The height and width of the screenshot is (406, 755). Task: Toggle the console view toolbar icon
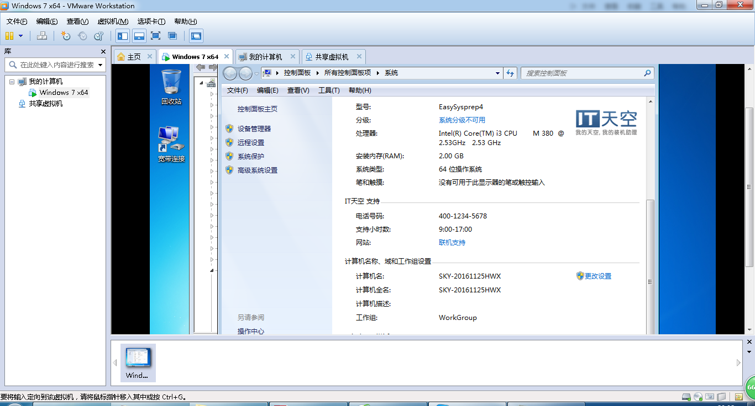tap(196, 36)
